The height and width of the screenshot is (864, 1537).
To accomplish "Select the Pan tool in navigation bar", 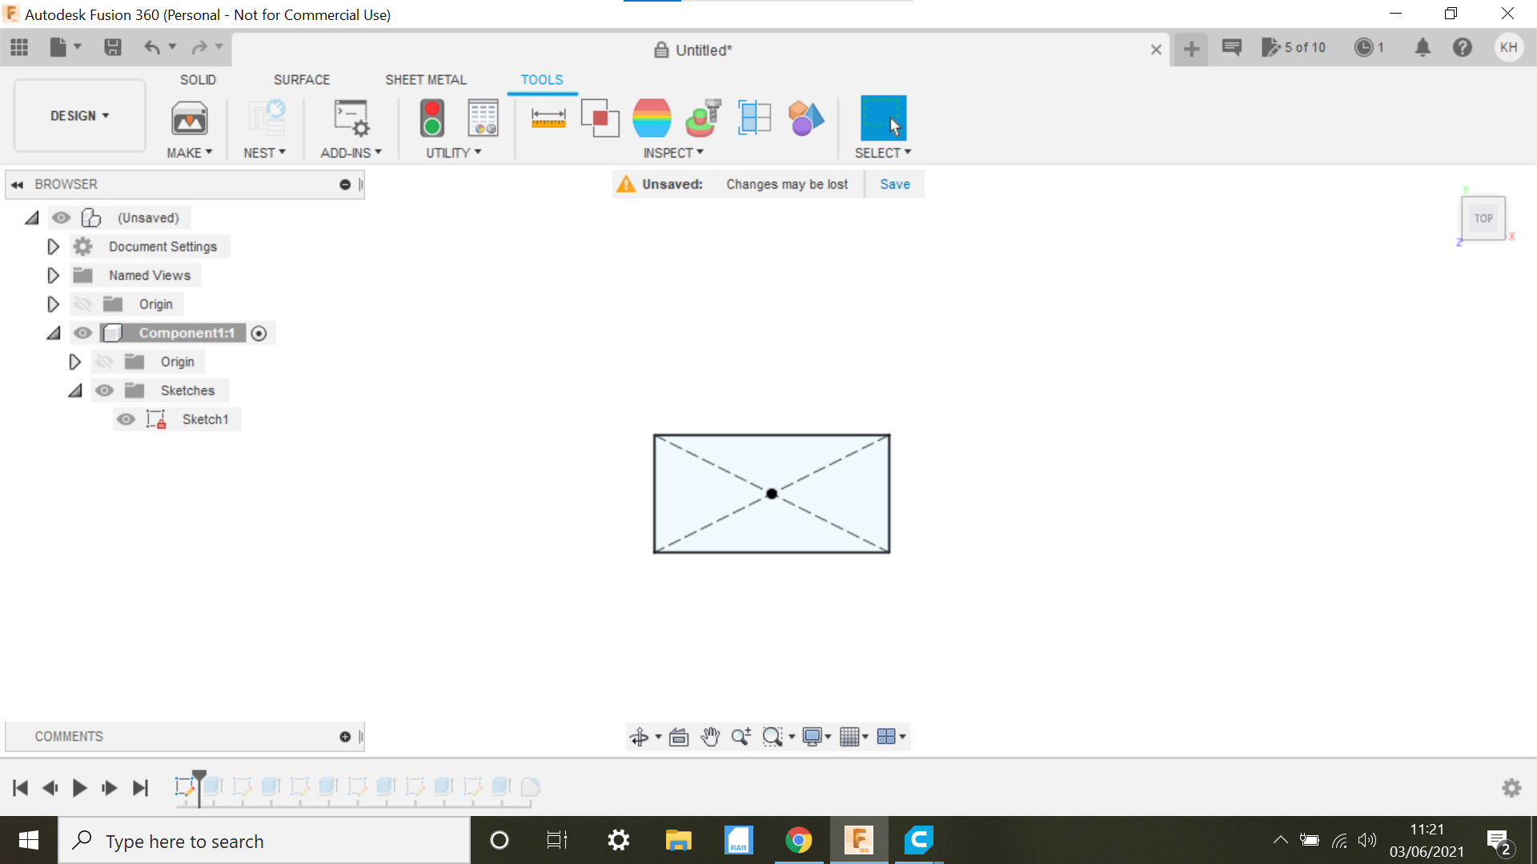I will (710, 737).
